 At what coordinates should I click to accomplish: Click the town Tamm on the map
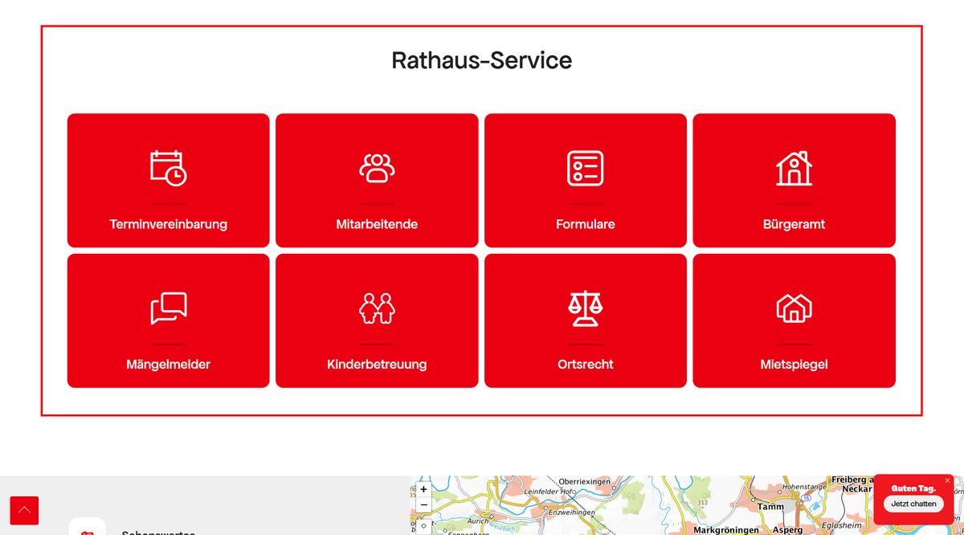pyautogui.click(x=770, y=507)
